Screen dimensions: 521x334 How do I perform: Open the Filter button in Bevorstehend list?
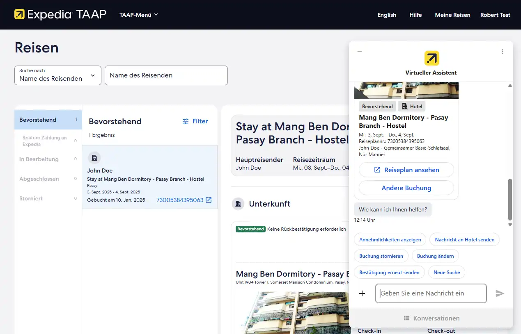[x=195, y=121]
